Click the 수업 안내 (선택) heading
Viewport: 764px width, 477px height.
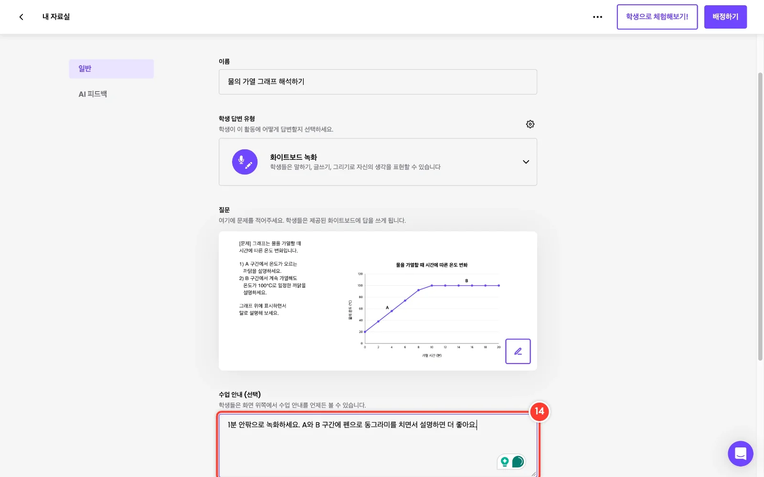[x=240, y=394]
